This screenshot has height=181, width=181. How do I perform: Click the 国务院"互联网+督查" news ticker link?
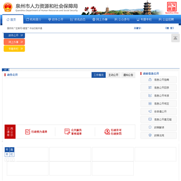click(25, 28)
